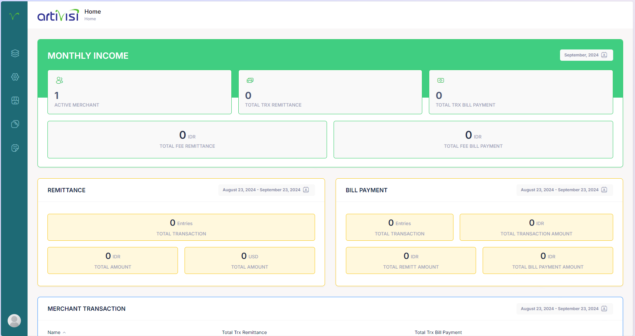Select the Total Amount USD card

tap(249, 260)
